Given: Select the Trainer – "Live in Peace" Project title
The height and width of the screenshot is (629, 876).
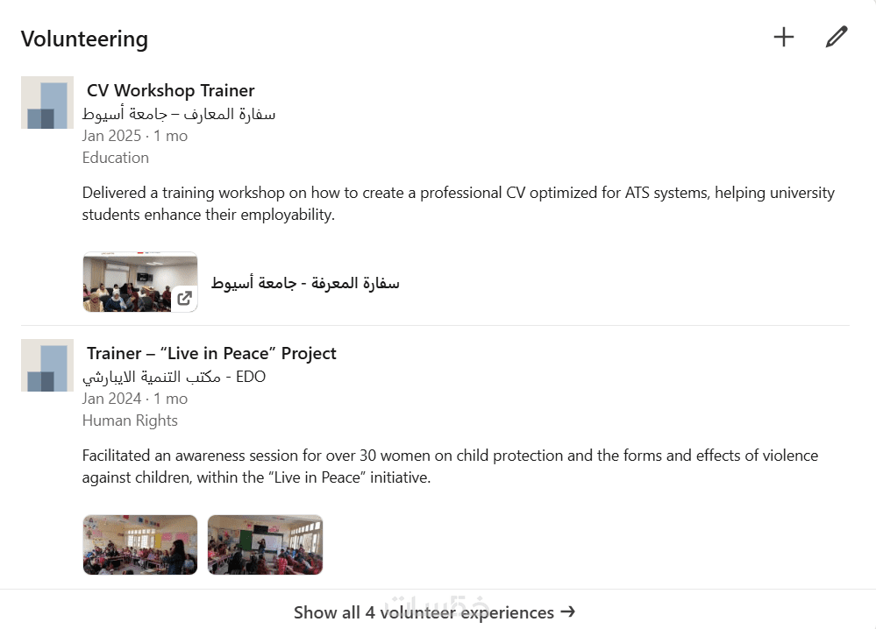Looking at the screenshot, I should point(211,353).
